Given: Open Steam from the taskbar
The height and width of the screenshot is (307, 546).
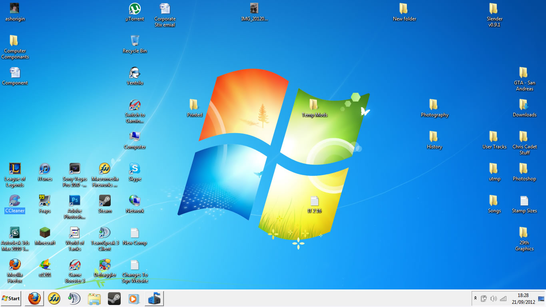Looking at the screenshot, I should tap(114, 298).
